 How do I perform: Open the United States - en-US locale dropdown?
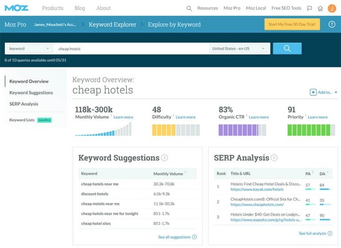[239, 48]
